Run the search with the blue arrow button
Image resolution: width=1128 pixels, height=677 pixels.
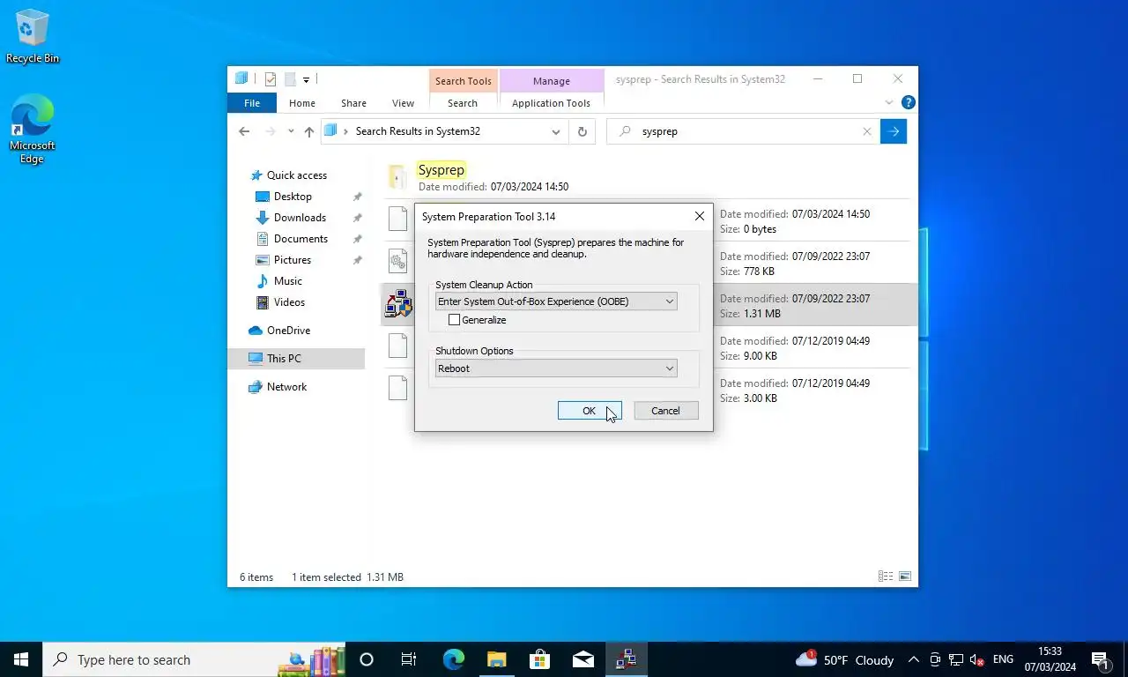(894, 131)
